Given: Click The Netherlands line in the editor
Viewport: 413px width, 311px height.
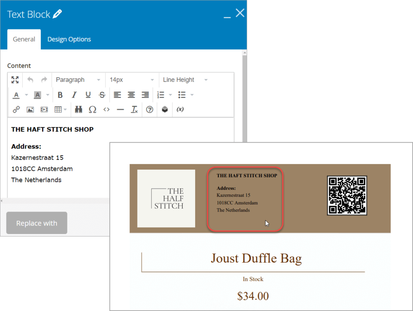Looking at the screenshot, I should pyautogui.click(x=36, y=180).
